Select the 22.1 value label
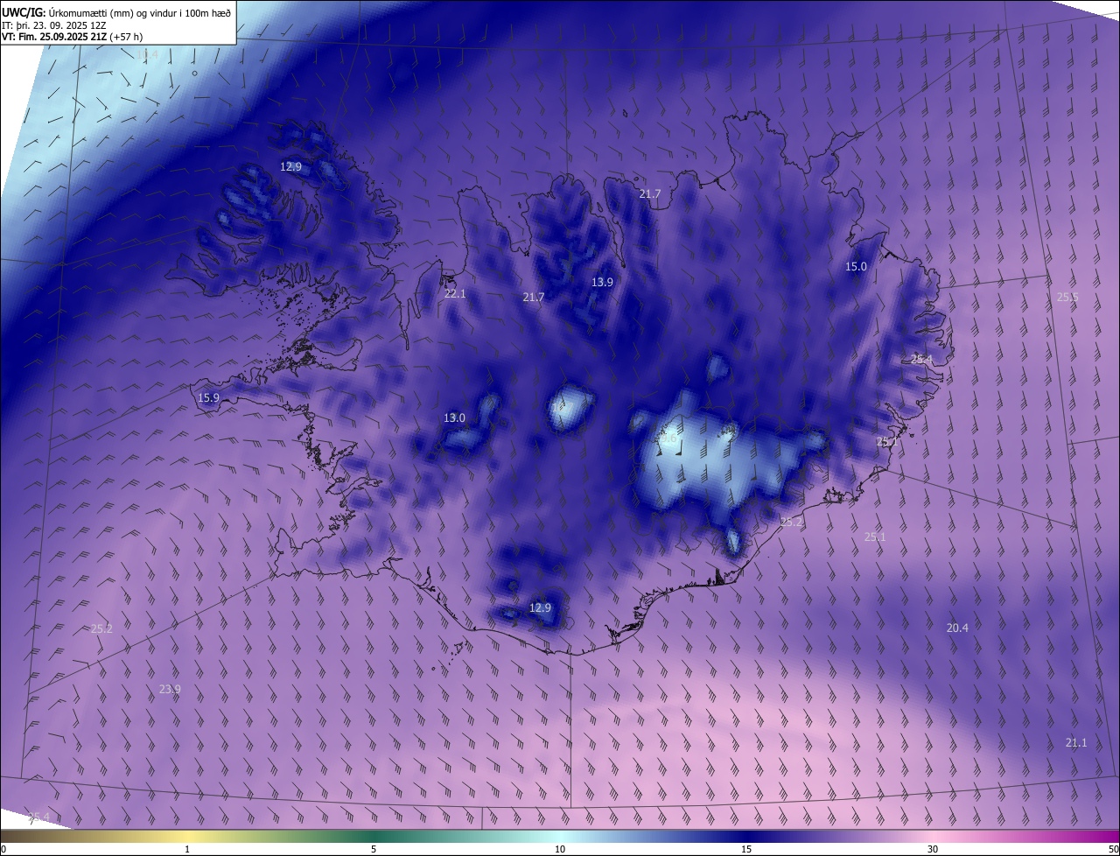This screenshot has height=856, width=1120. tap(455, 293)
